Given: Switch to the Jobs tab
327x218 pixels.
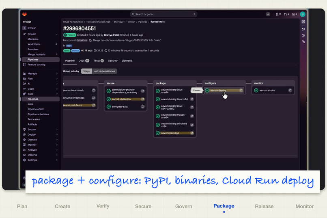Looking at the screenshot, I should pos(84,61).
